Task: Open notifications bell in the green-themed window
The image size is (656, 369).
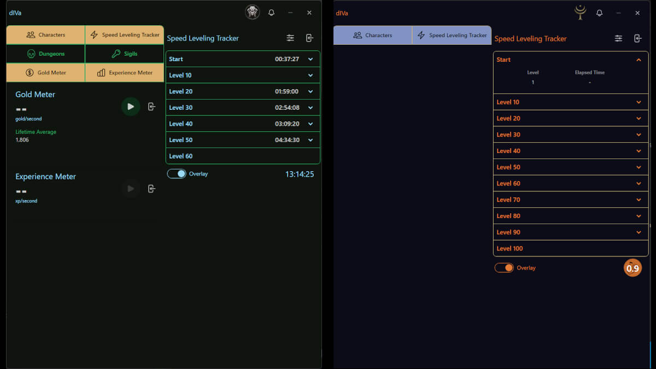Action: point(271,13)
